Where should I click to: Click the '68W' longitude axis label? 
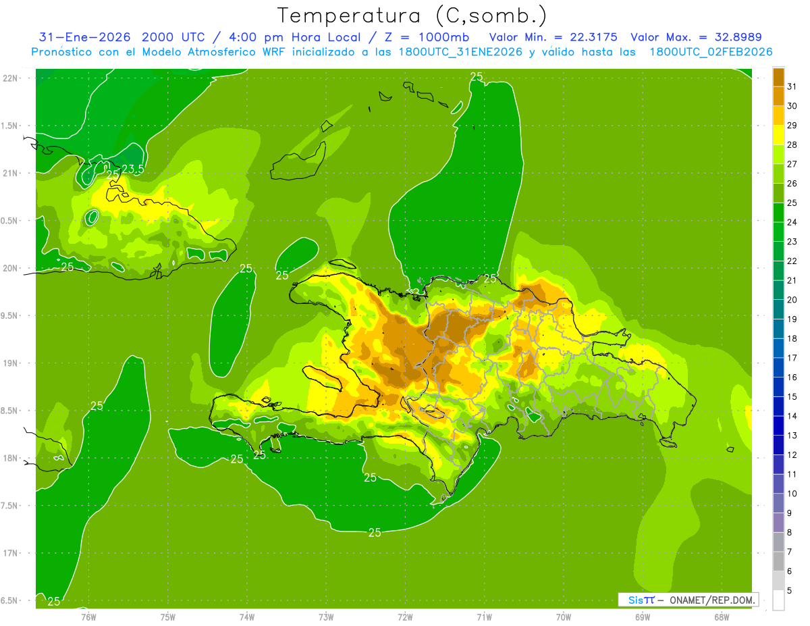pyautogui.click(x=721, y=617)
